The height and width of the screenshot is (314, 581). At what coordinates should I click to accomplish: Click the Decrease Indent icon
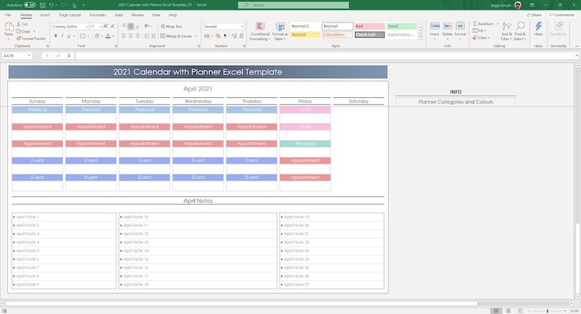146,37
